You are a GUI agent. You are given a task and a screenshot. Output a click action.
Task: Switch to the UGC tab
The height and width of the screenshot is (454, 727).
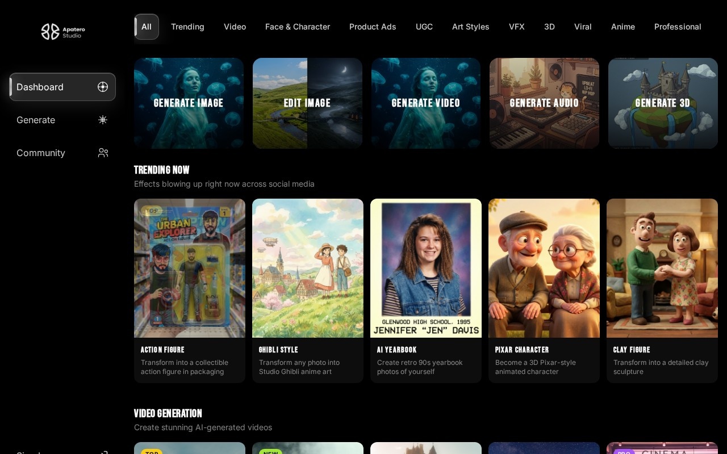(x=424, y=27)
